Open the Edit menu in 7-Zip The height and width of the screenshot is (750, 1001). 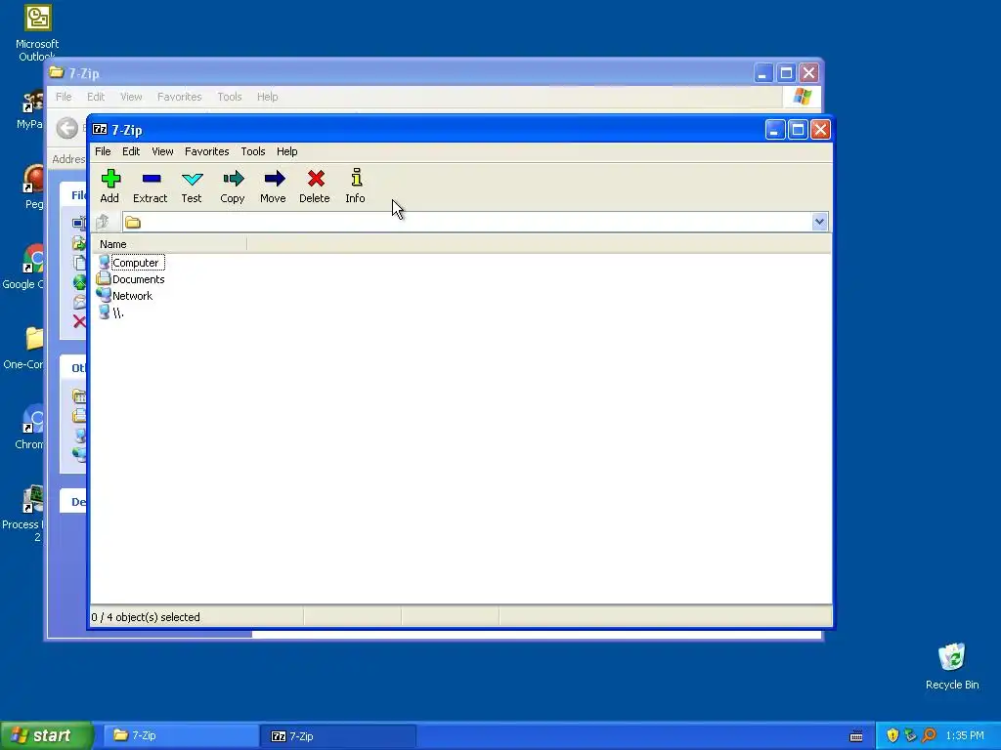tap(131, 151)
